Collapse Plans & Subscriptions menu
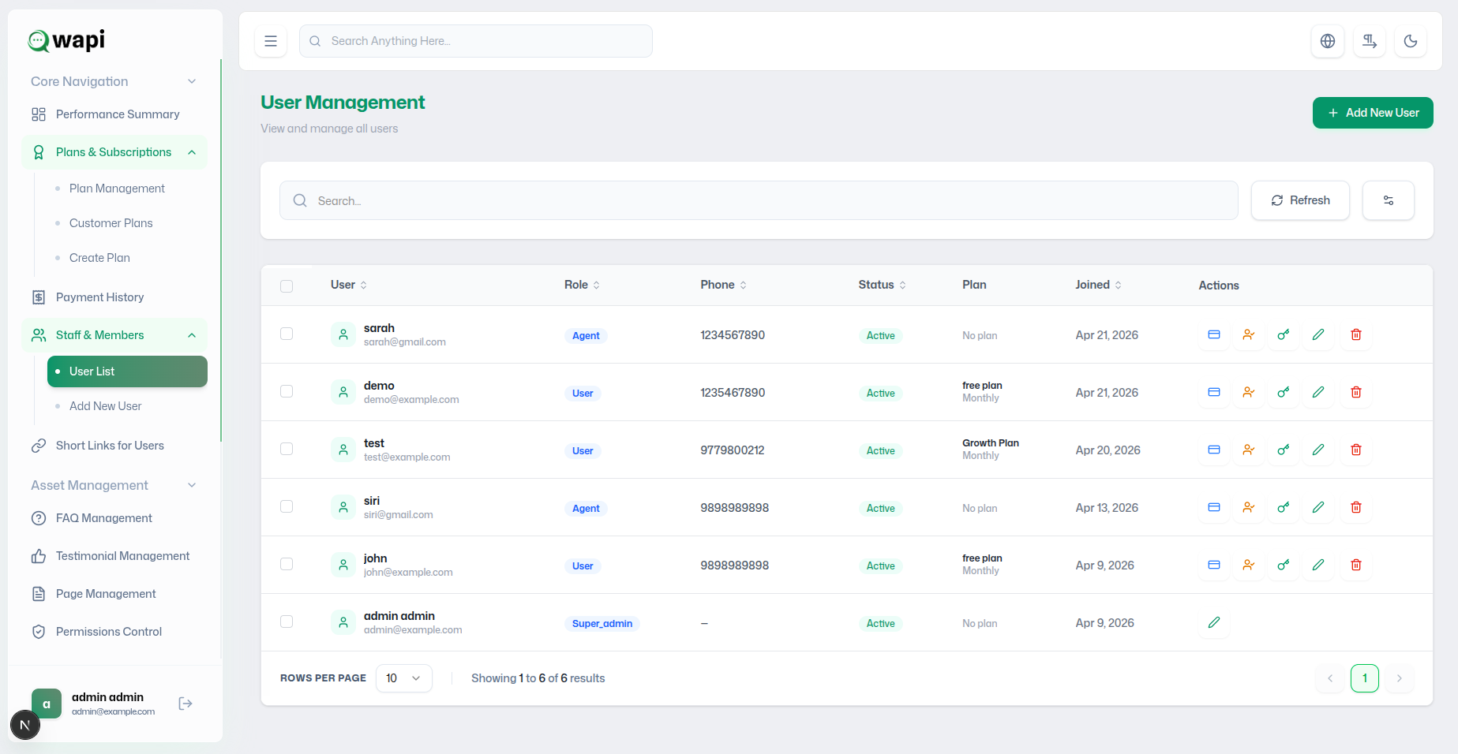The height and width of the screenshot is (754, 1458). (x=114, y=152)
